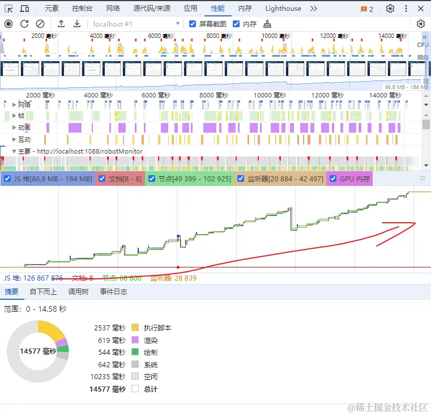Click the 8000 毫秒 flame chart ruler mark
The width and height of the screenshot is (431, 416).
pos(214,95)
